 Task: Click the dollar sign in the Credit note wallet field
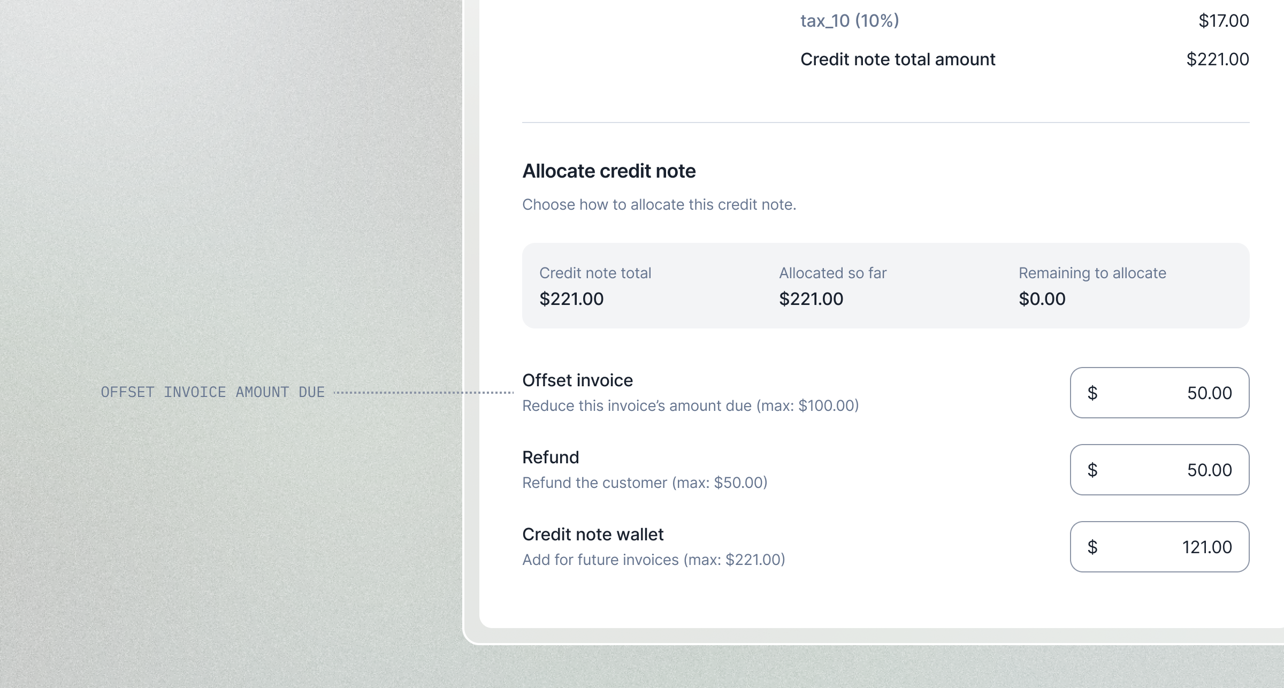pos(1092,547)
